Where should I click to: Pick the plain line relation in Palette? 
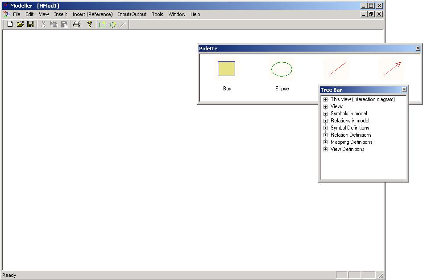tap(337, 69)
